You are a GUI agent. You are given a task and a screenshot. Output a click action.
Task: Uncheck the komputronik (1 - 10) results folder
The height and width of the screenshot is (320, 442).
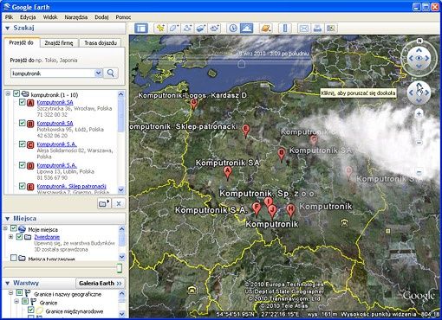16,93
